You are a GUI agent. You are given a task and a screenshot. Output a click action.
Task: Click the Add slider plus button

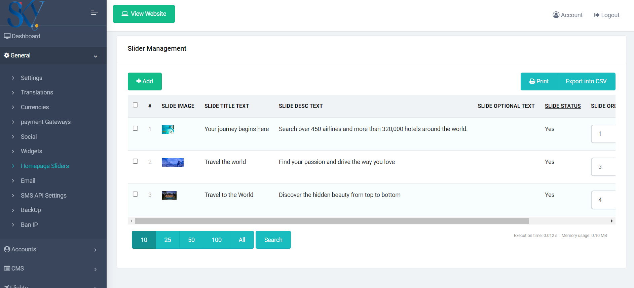pos(145,81)
